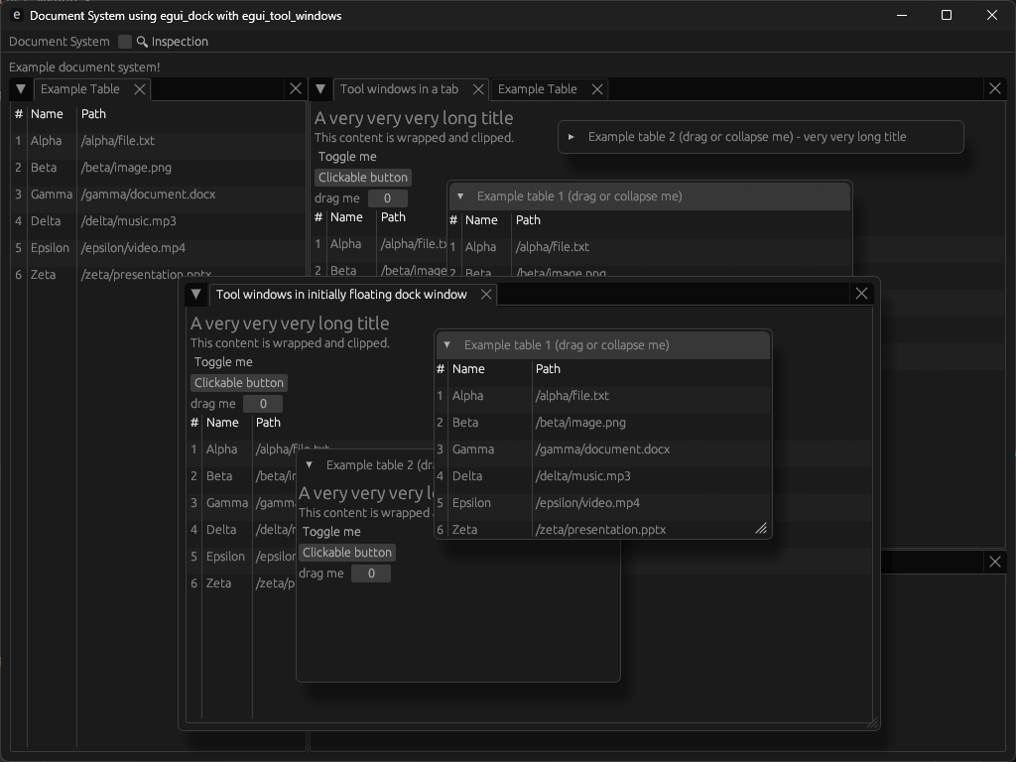Click Clickable button inside Example table 2 window
The height and width of the screenshot is (762, 1016).
(x=347, y=553)
